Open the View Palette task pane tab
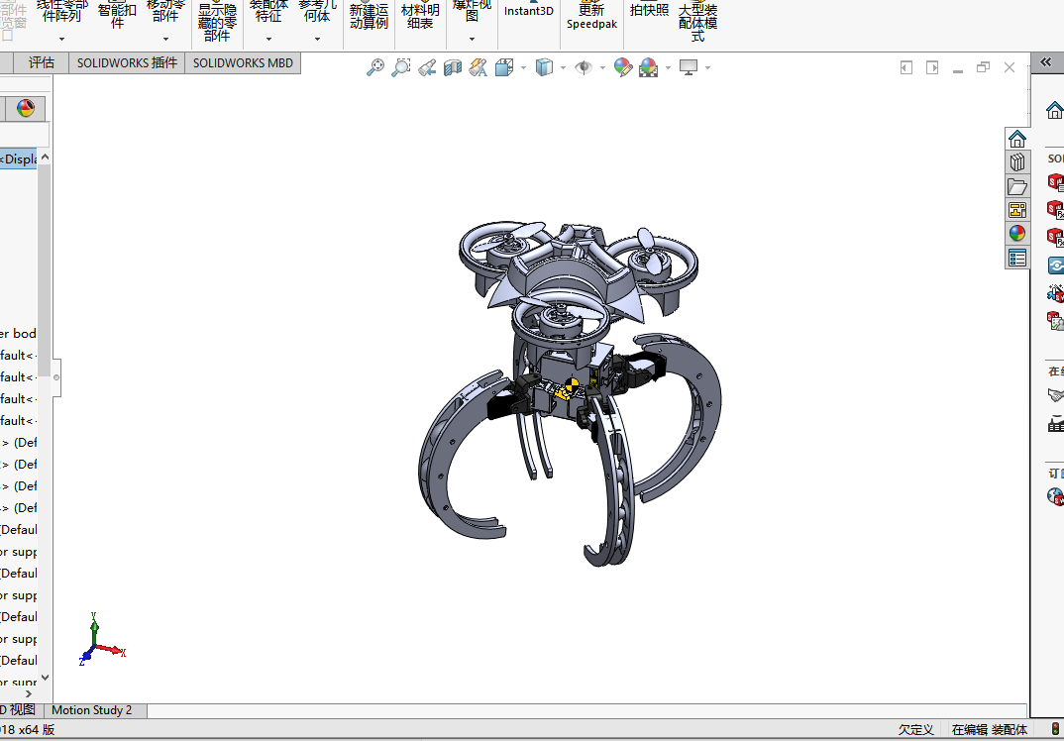 click(1016, 210)
